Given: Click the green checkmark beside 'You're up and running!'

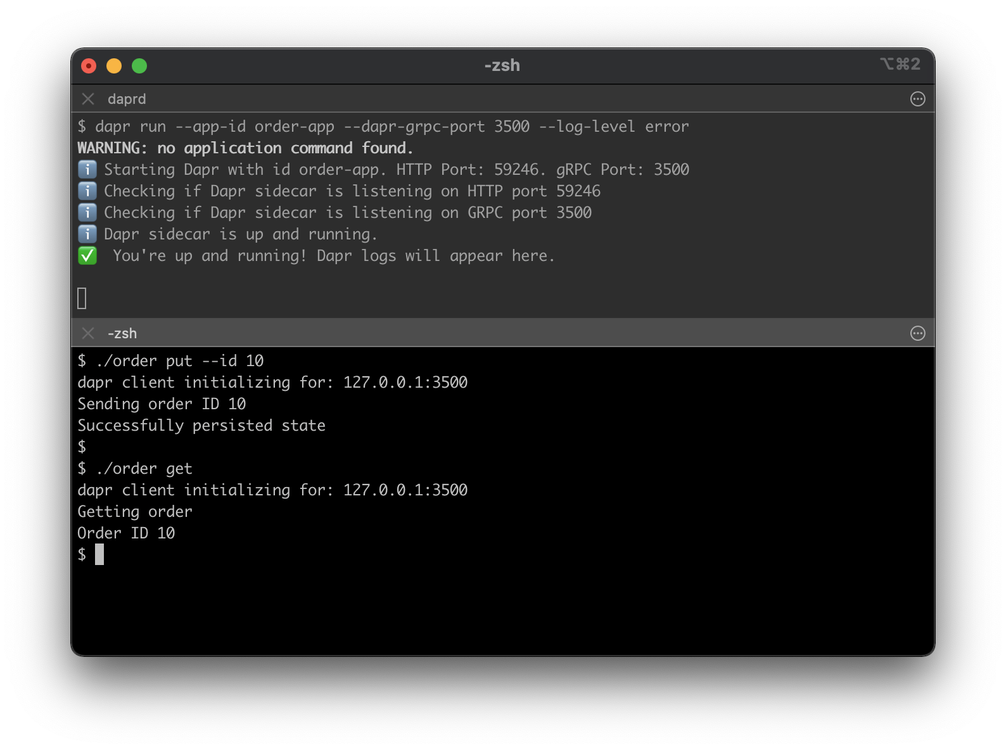Looking at the screenshot, I should coord(87,255).
